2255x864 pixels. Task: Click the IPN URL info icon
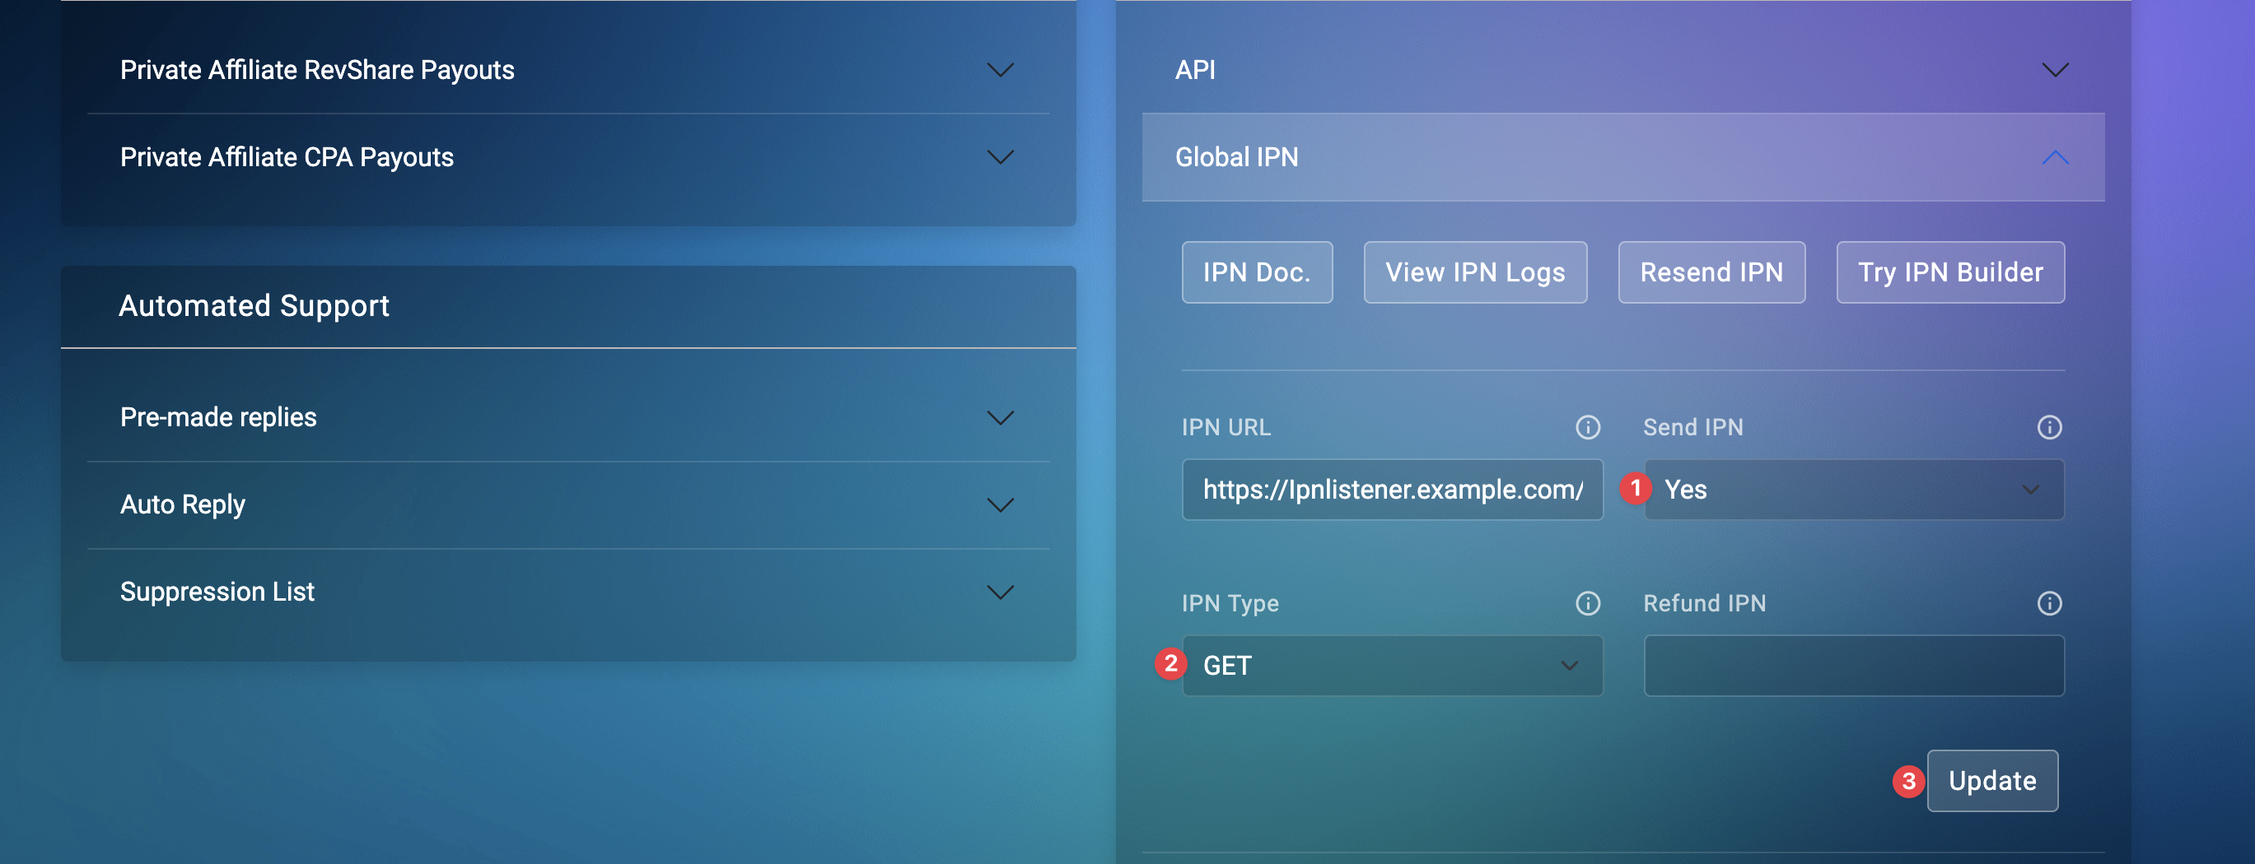point(1587,428)
